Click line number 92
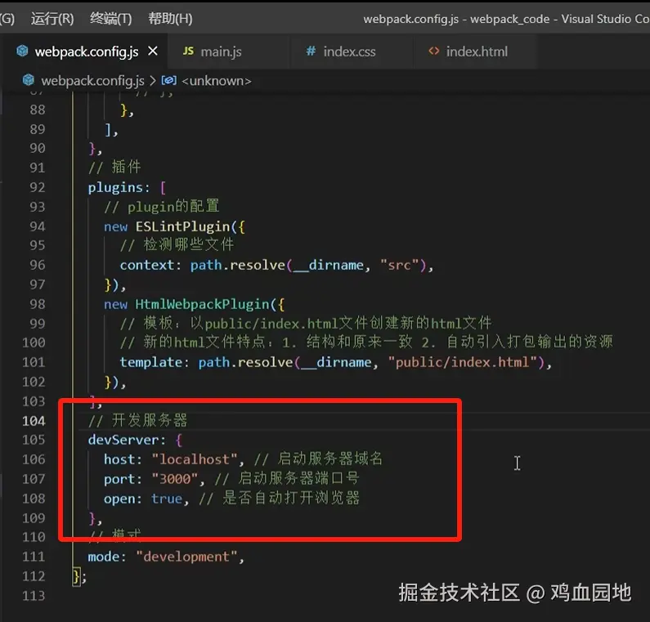 coord(38,188)
